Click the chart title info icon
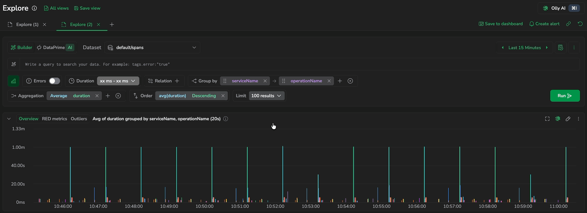 click(x=226, y=119)
